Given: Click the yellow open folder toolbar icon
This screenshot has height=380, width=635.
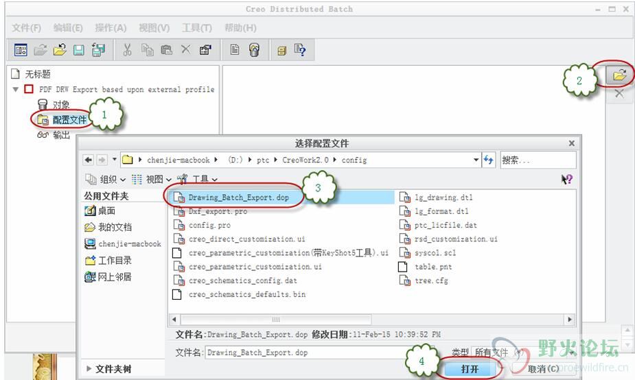Looking at the screenshot, I should click(x=60, y=50).
